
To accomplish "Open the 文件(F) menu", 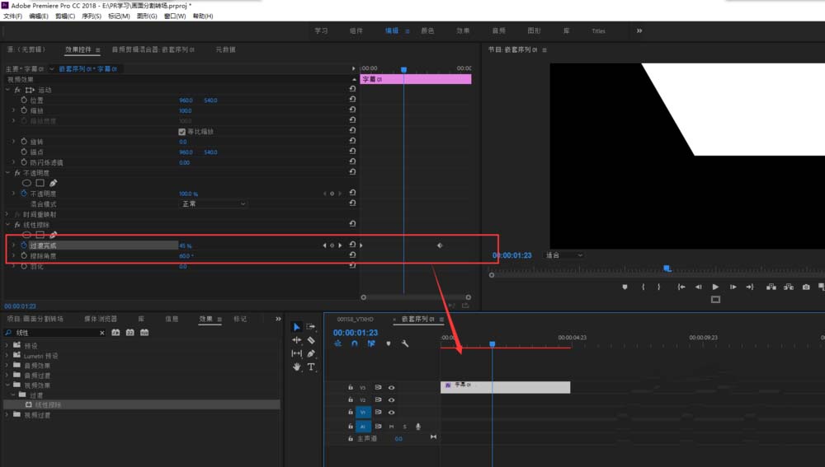I will (12, 16).
